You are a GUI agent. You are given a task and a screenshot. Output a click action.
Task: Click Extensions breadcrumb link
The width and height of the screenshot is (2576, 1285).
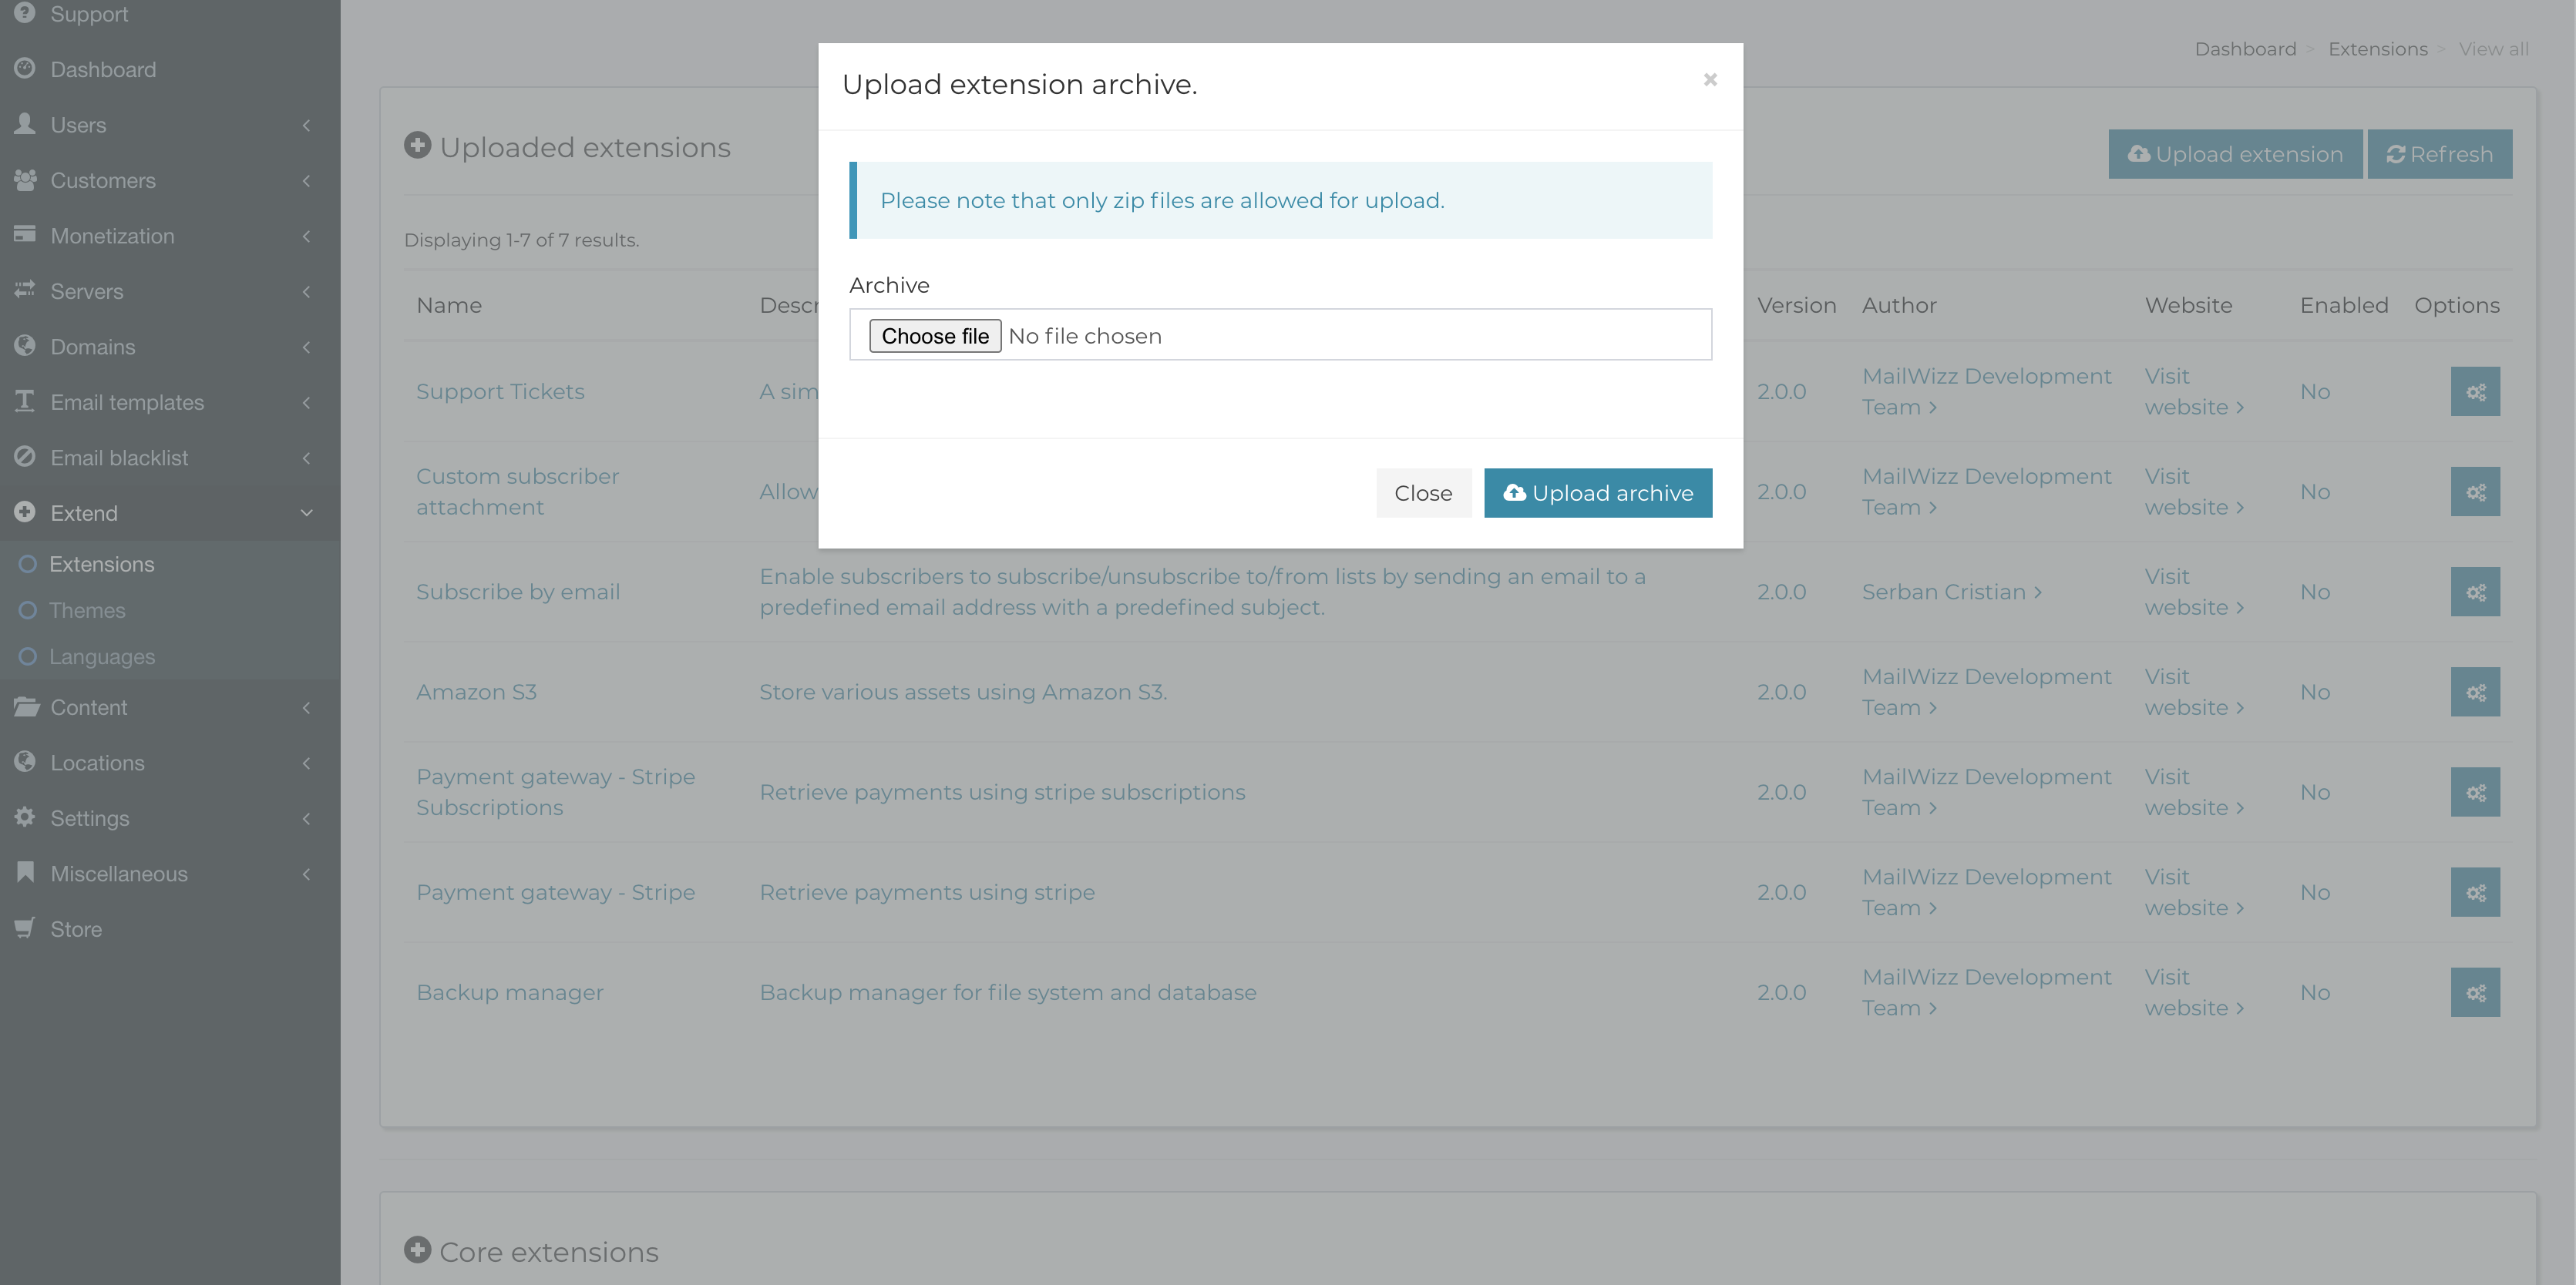pyautogui.click(x=2377, y=49)
